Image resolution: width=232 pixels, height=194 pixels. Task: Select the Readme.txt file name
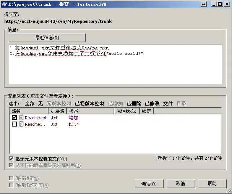coord(36,118)
